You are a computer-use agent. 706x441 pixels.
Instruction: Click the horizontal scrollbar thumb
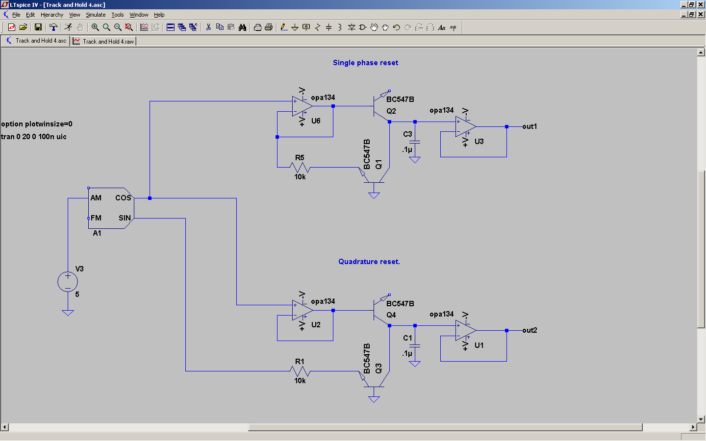click(x=445, y=427)
